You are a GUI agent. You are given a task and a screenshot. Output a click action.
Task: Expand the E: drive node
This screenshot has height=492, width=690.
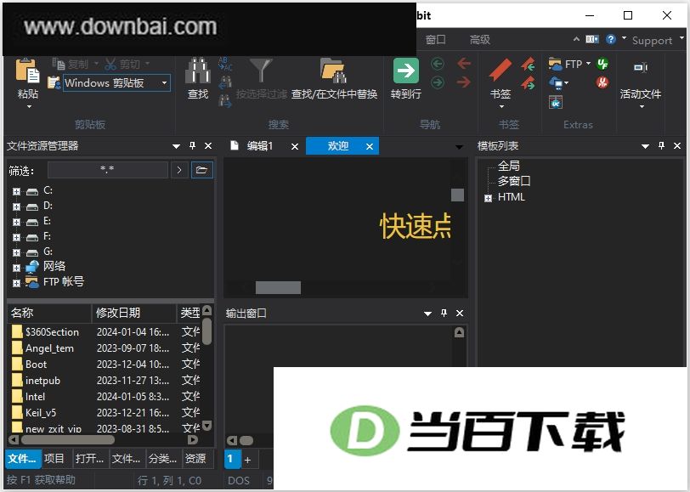[x=16, y=223]
